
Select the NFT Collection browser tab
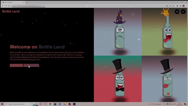pos(13,2)
